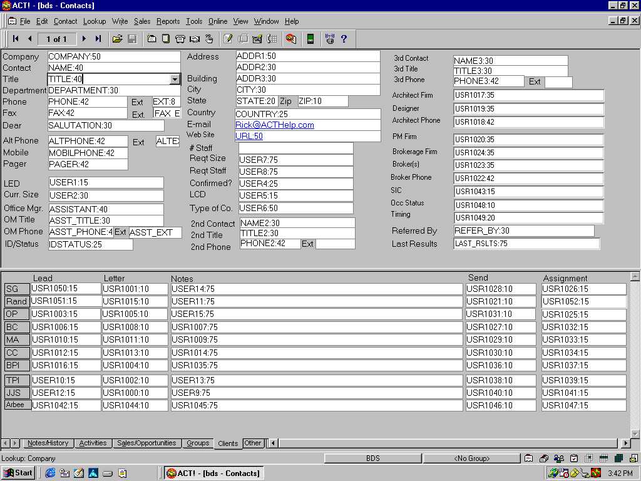Click the SALUTATION:30 Dear field

pyautogui.click(x=106, y=125)
